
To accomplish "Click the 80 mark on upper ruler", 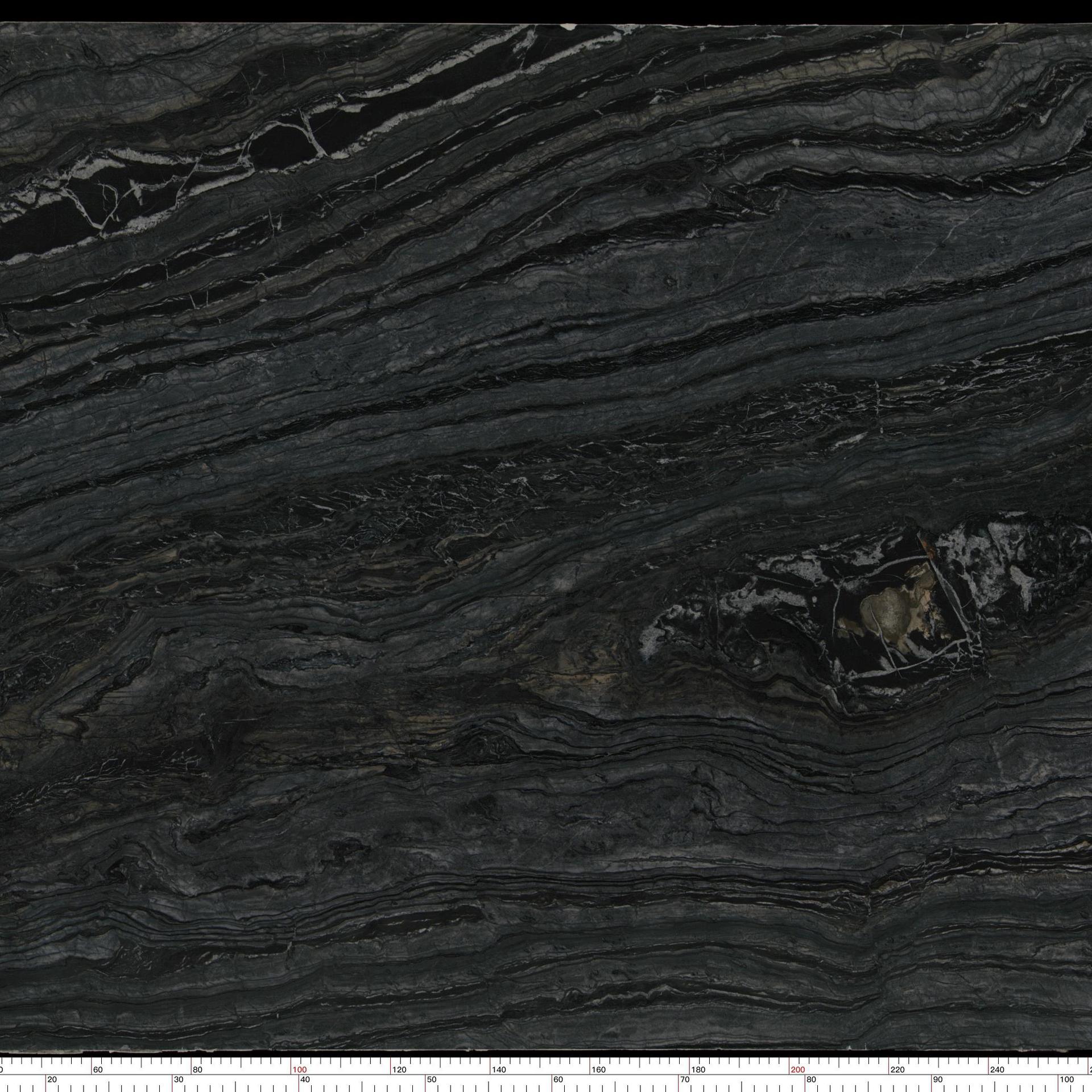I will point(197,1070).
